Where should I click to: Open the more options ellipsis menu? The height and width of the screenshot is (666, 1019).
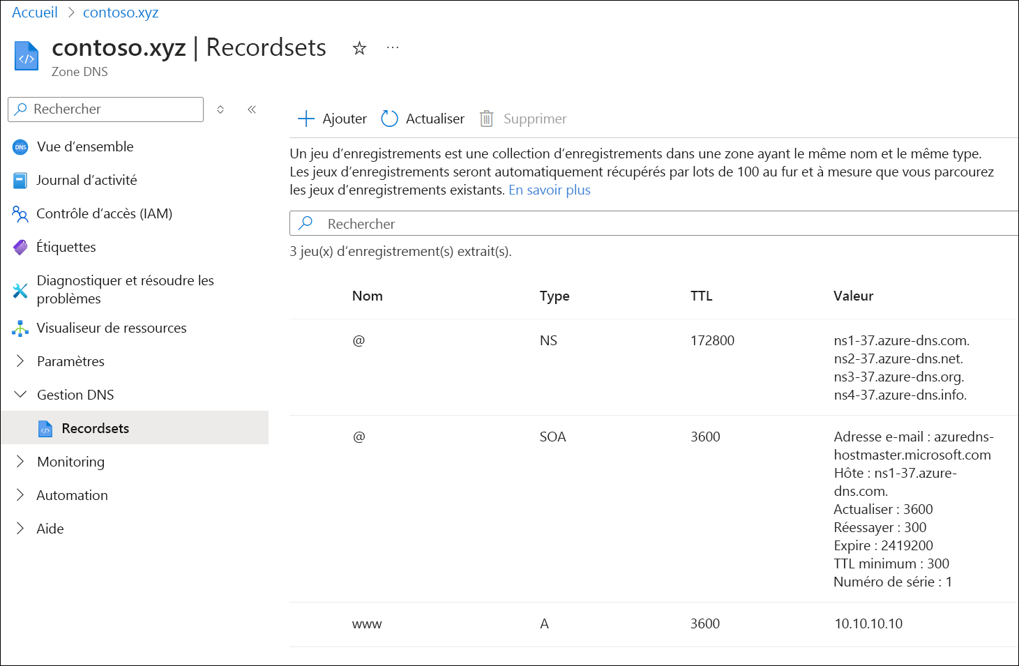coord(393,47)
